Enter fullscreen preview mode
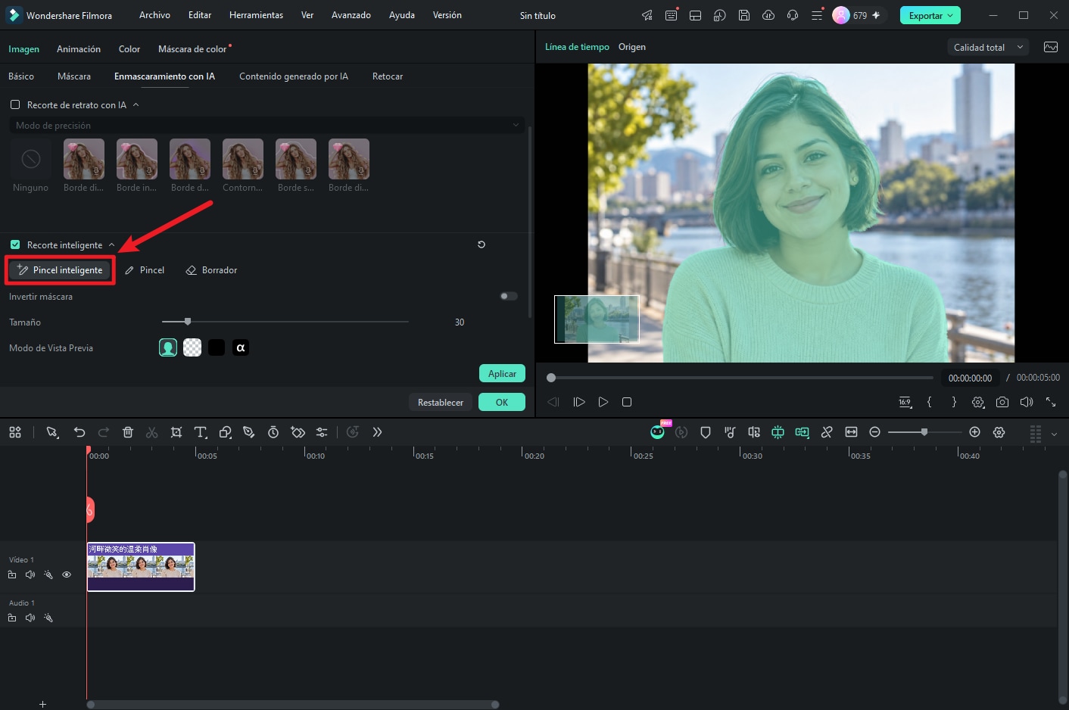1069x710 pixels. (x=1051, y=402)
